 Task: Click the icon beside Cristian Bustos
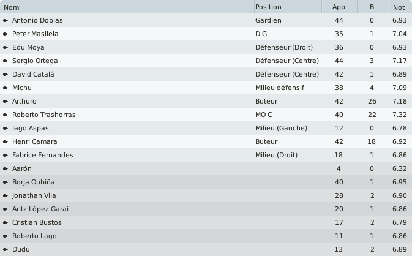6,222
